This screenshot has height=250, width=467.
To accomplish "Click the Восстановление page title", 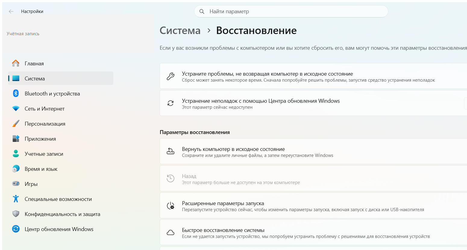I will click(256, 30).
